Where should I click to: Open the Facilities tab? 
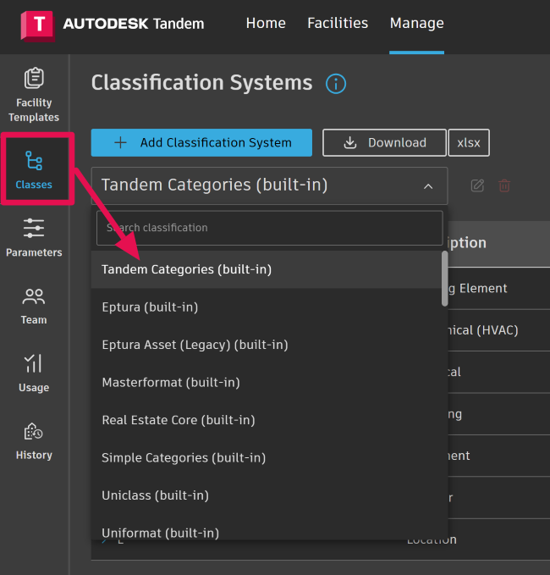pyautogui.click(x=338, y=23)
